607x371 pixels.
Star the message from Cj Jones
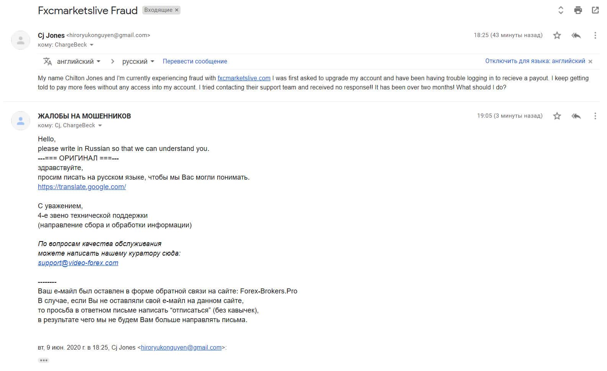tap(557, 36)
